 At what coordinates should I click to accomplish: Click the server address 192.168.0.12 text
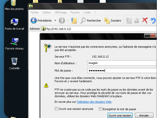[x=100, y=57]
